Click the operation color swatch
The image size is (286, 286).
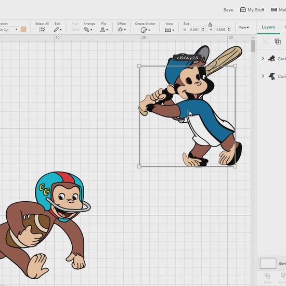[23, 29]
